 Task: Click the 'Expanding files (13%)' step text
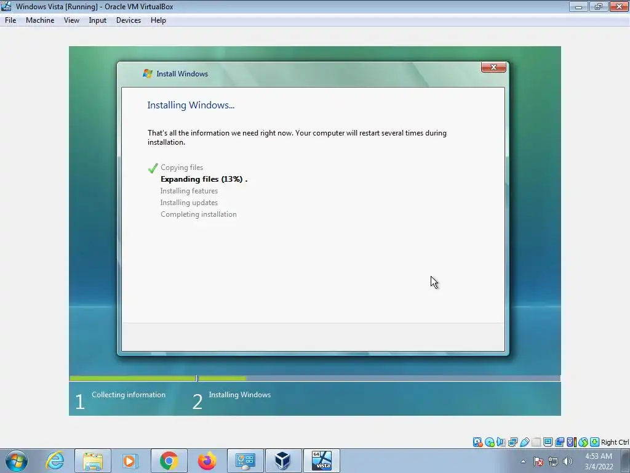click(x=202, y=179)
